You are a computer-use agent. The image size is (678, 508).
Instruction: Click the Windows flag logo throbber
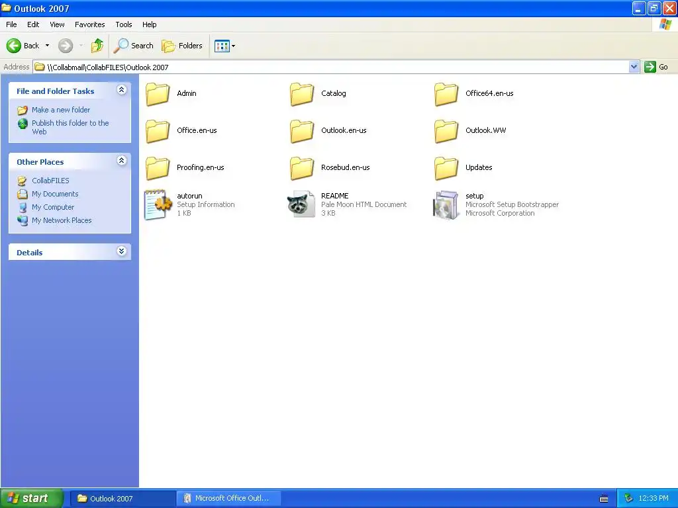pos(665,24)
